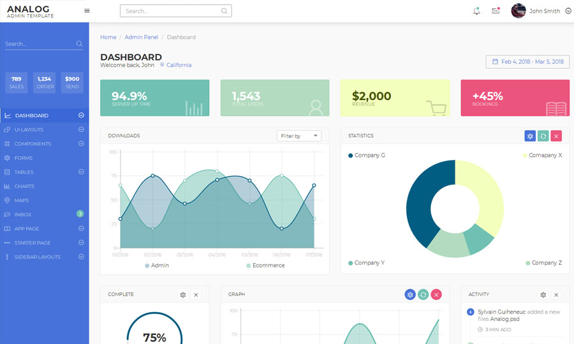Viewport: 574px width, 344px height.
Task: Click the green refresh icon in Statistics panel
Action: [x=543, y=136]
